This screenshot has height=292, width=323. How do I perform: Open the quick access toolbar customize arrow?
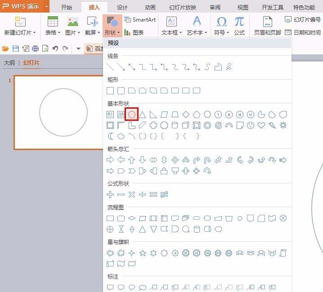78,49
